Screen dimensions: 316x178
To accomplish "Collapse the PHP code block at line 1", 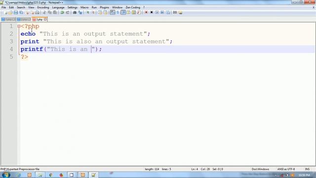I will pyautogui.click(x=19, y=26).
